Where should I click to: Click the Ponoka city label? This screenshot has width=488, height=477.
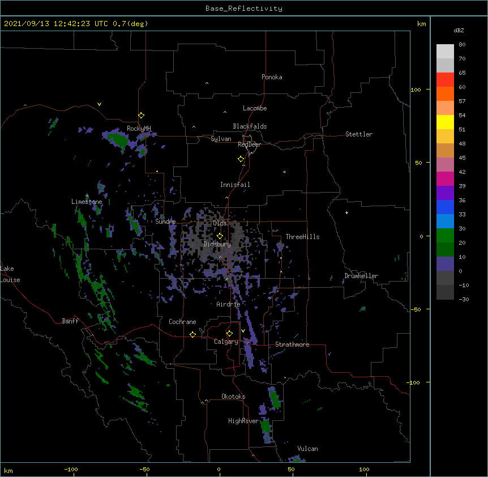tap(272, 77)
